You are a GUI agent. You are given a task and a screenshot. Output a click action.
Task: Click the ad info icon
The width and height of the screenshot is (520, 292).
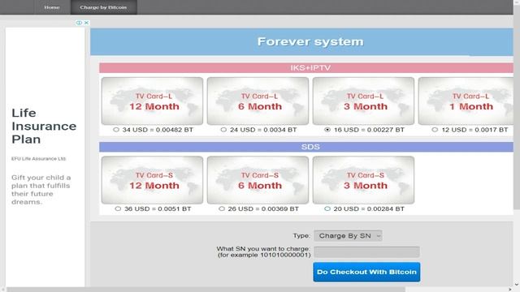(x=79, y=23)
